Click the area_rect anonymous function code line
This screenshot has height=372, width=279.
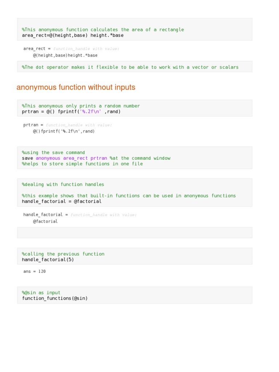pyautogui.click(x=73, y=35)
